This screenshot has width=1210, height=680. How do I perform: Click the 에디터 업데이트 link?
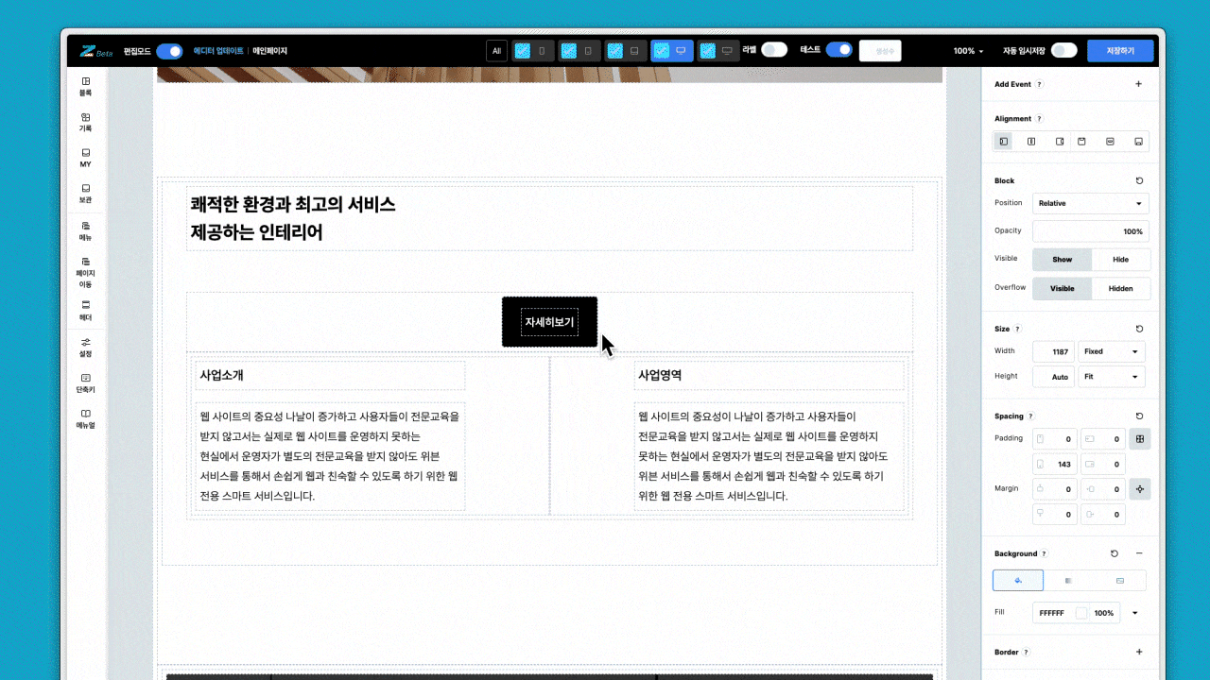point(218,51)
